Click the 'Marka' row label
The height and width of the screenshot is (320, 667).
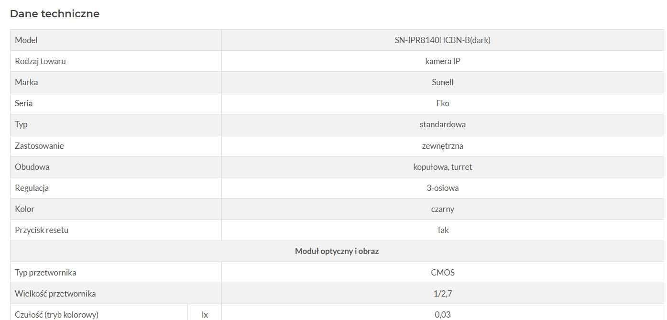point(26,82)
